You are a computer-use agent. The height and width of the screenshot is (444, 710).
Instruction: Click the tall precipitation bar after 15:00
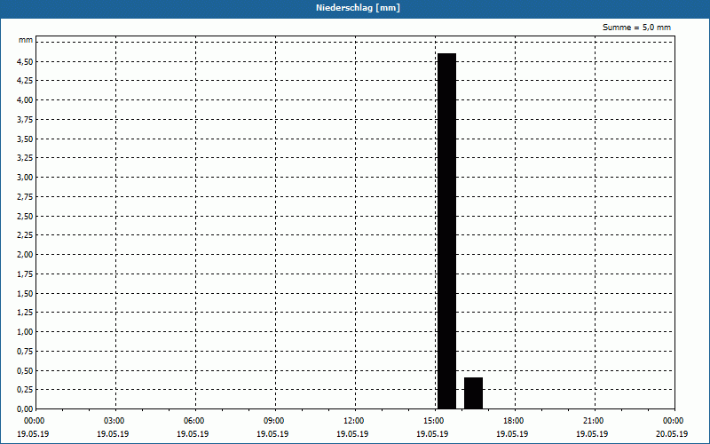pyautogui.click(x=446, y=231)
